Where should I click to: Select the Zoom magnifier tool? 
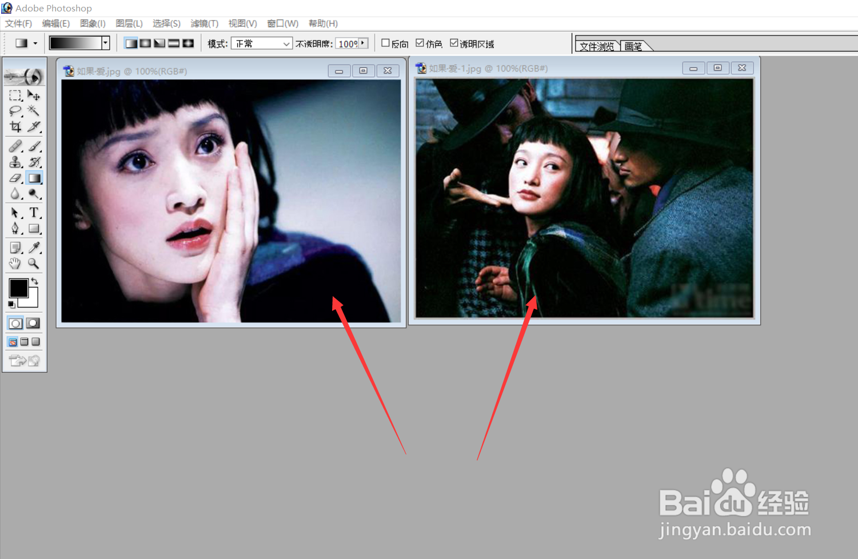pyautogui.click(x=34, y=263)
